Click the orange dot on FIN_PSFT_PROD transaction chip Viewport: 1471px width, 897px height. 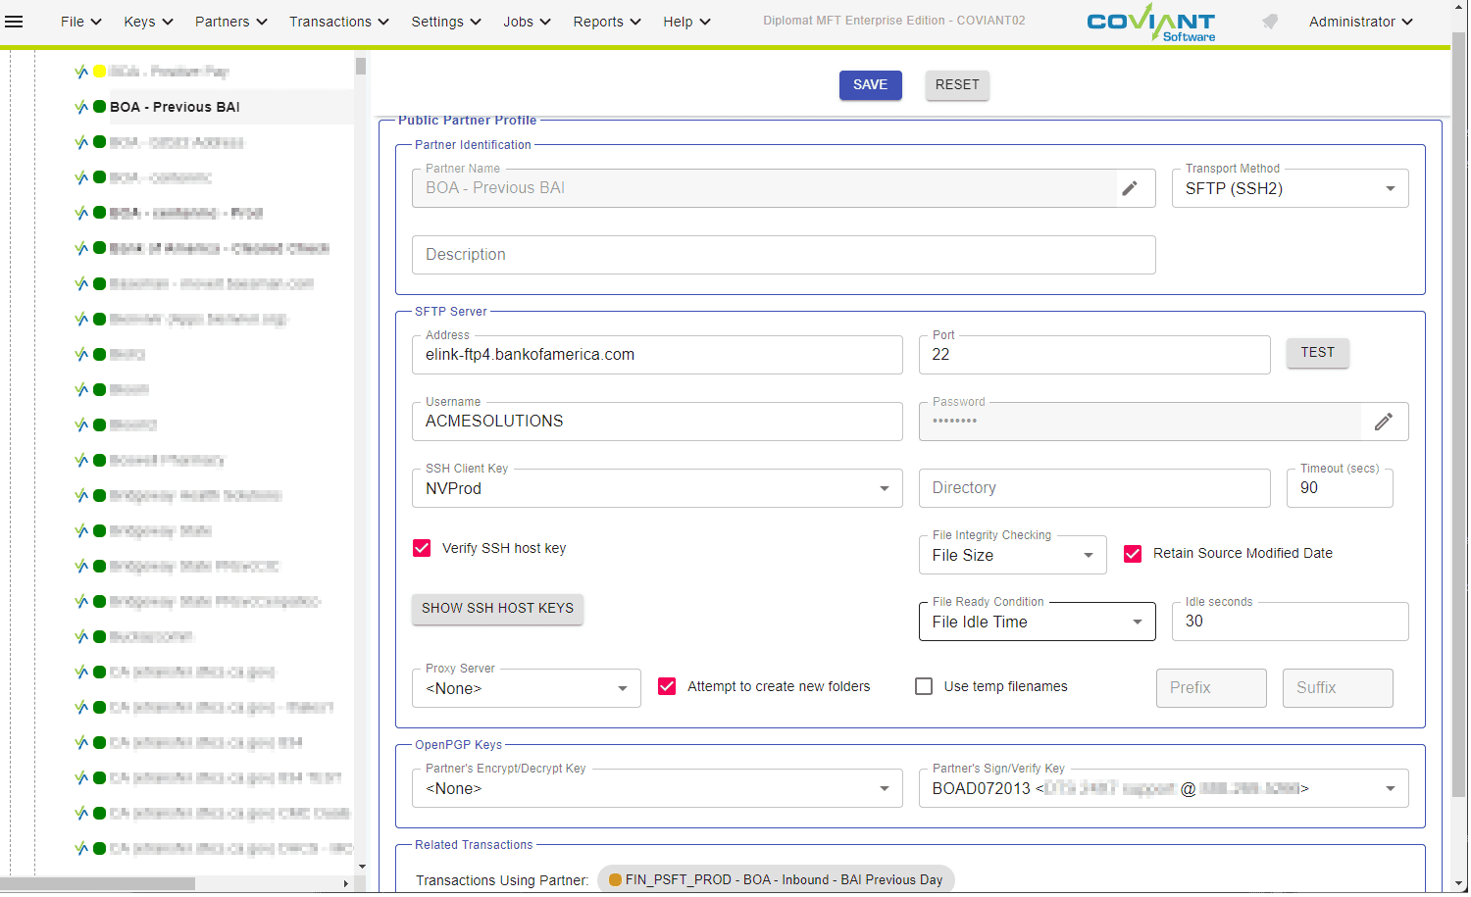point(615,880)
